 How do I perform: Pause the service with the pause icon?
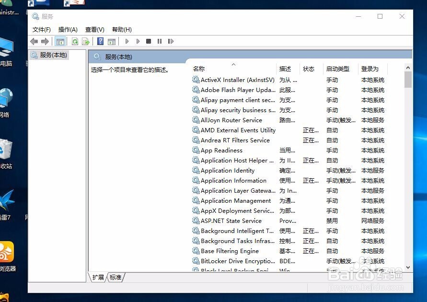[x=160, y=41]
